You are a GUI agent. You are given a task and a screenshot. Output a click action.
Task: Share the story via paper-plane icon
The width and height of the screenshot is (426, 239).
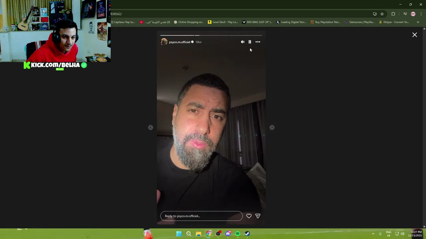pyautogui.click(x=258, y=216)
